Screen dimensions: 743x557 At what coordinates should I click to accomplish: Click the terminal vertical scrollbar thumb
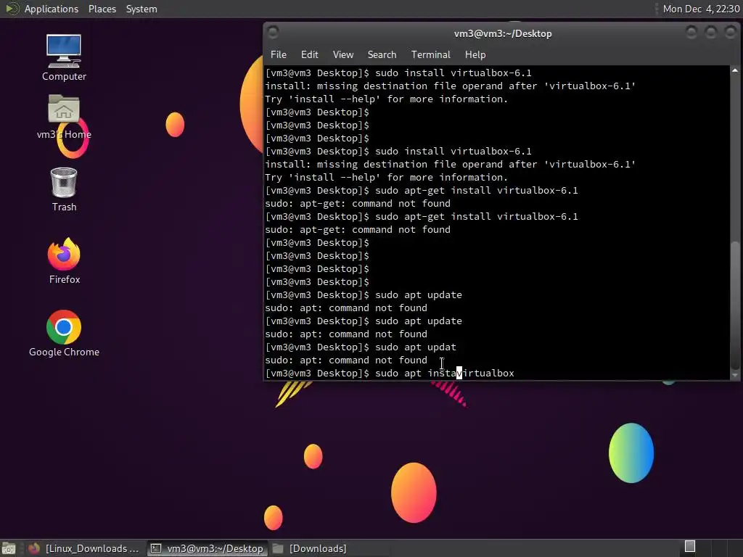click(735, 305)
